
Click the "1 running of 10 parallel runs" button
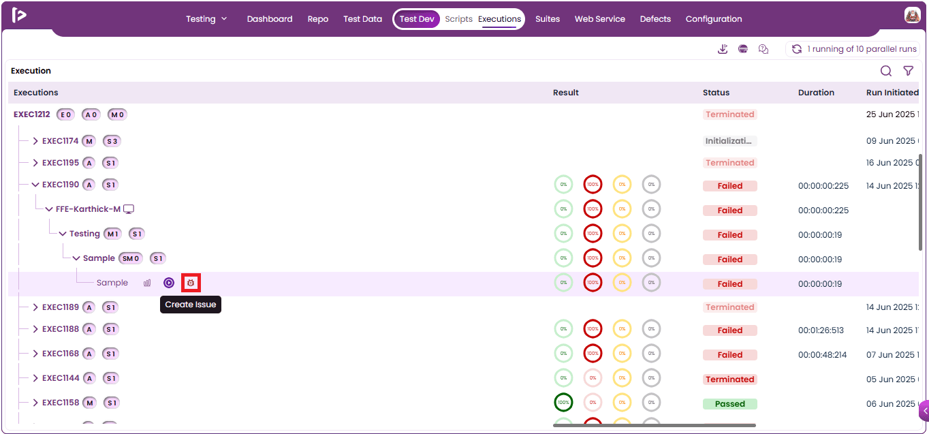pos(853,49)
